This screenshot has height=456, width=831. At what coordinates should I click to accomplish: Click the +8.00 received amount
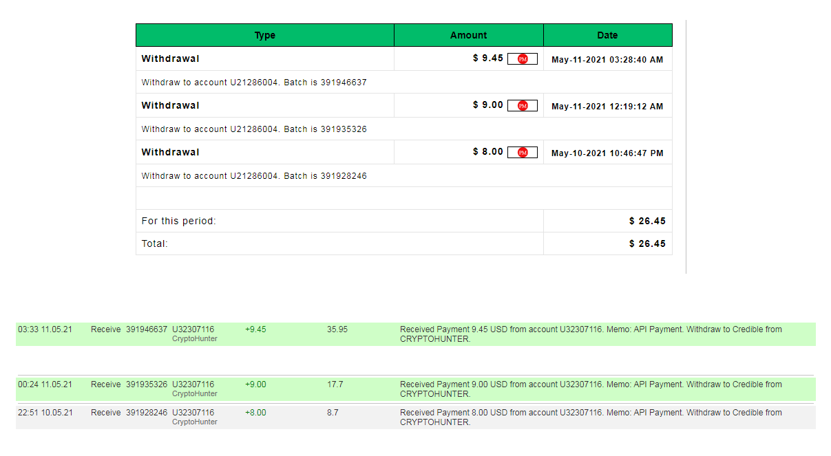pos(255,413)
